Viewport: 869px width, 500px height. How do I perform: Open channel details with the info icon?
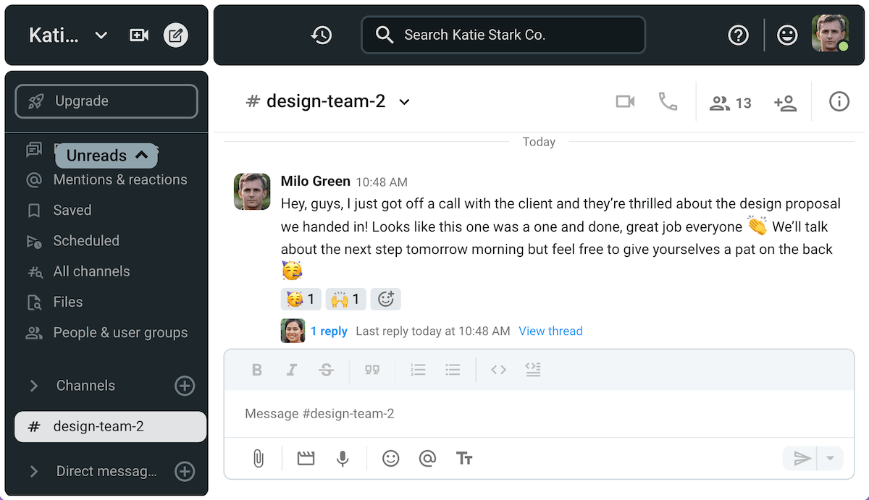[839, 101]
